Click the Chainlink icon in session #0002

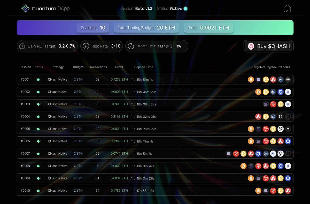click(x=281, y=92)
